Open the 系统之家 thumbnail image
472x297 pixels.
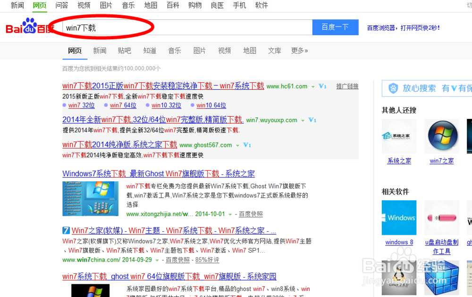pos(399,136)
